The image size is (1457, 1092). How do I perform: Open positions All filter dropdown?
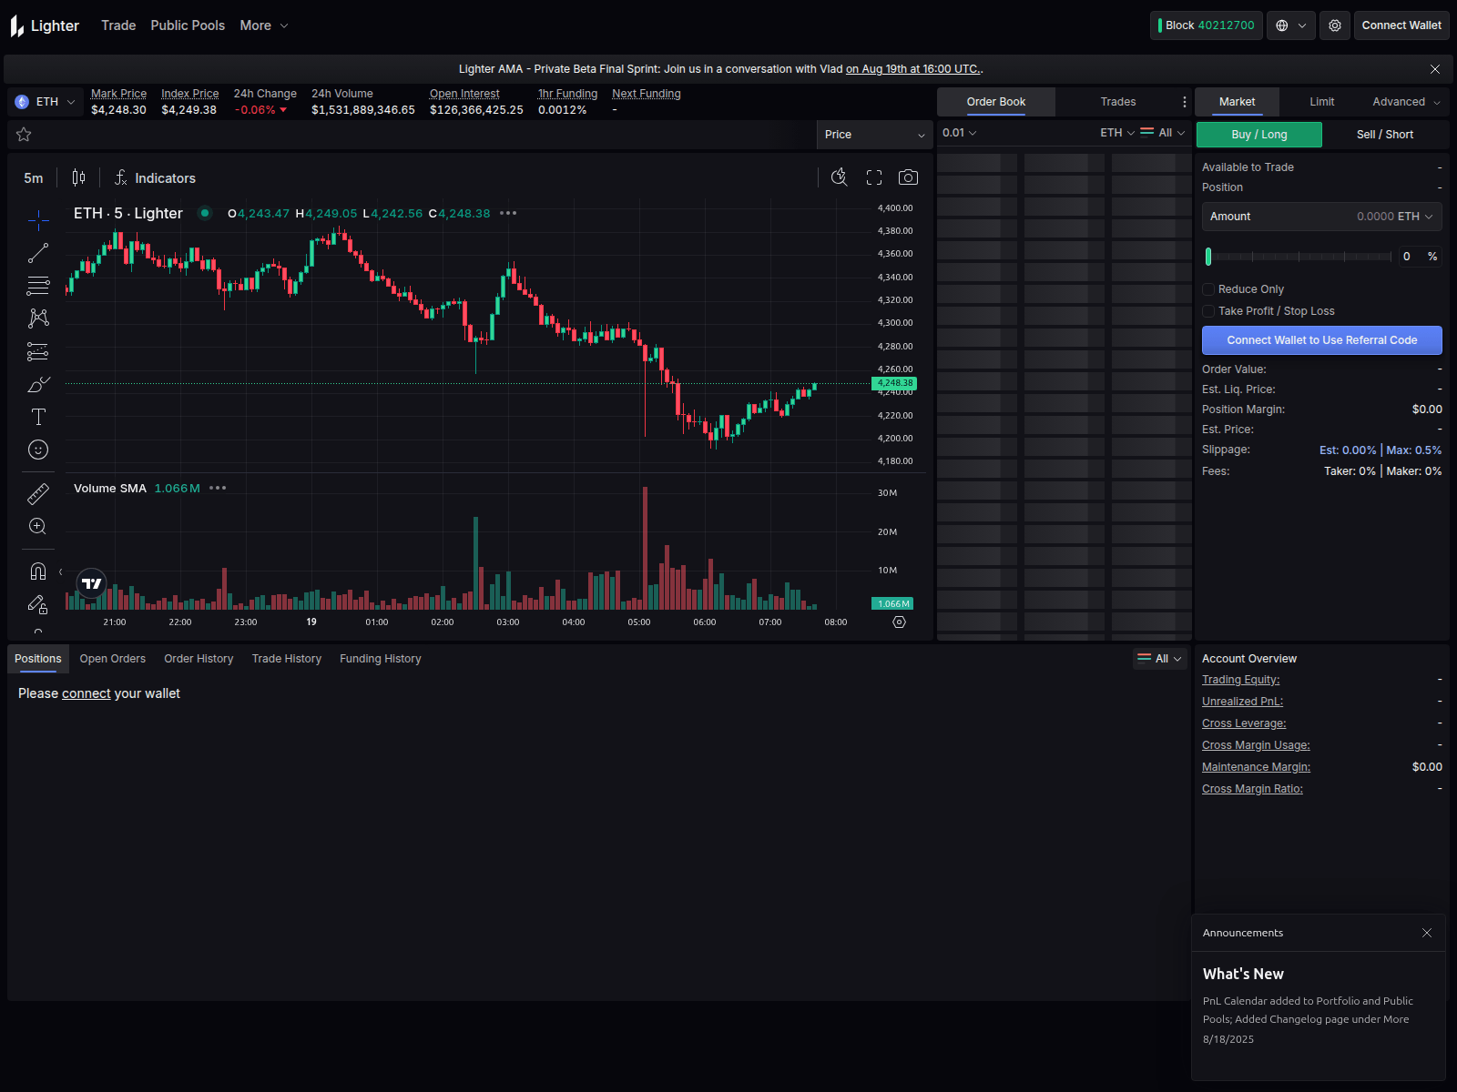point(1160,659)
